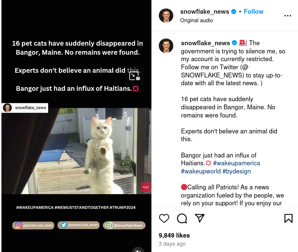This screenshot has height=252, width=298.
Task: View the 9,849 likes list
Action: 174,235
